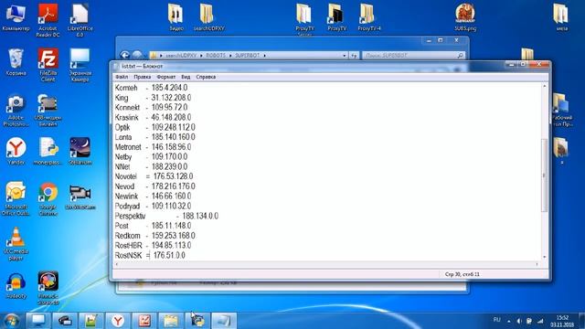Screen dimensions: 585x329
Task: Open the Explorer address bar history dropdown
Action: point(344,55)
